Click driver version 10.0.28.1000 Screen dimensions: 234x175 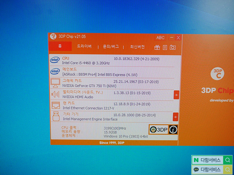[124, 115]
